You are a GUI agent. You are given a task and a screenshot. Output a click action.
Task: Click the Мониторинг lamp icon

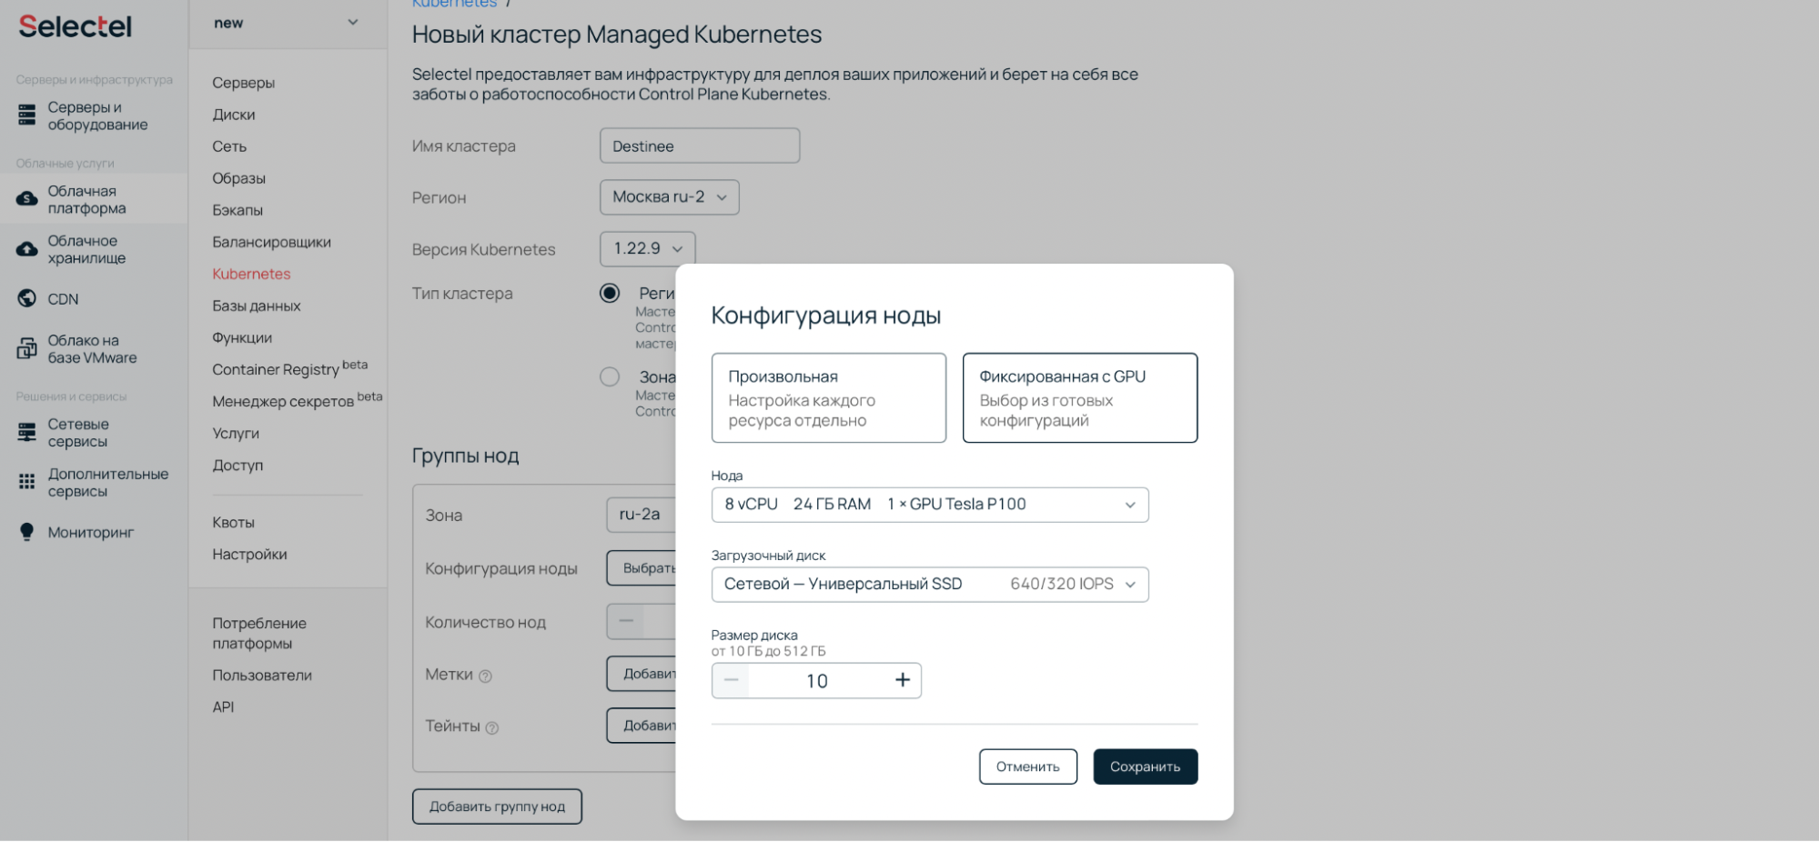coord(25,531)
